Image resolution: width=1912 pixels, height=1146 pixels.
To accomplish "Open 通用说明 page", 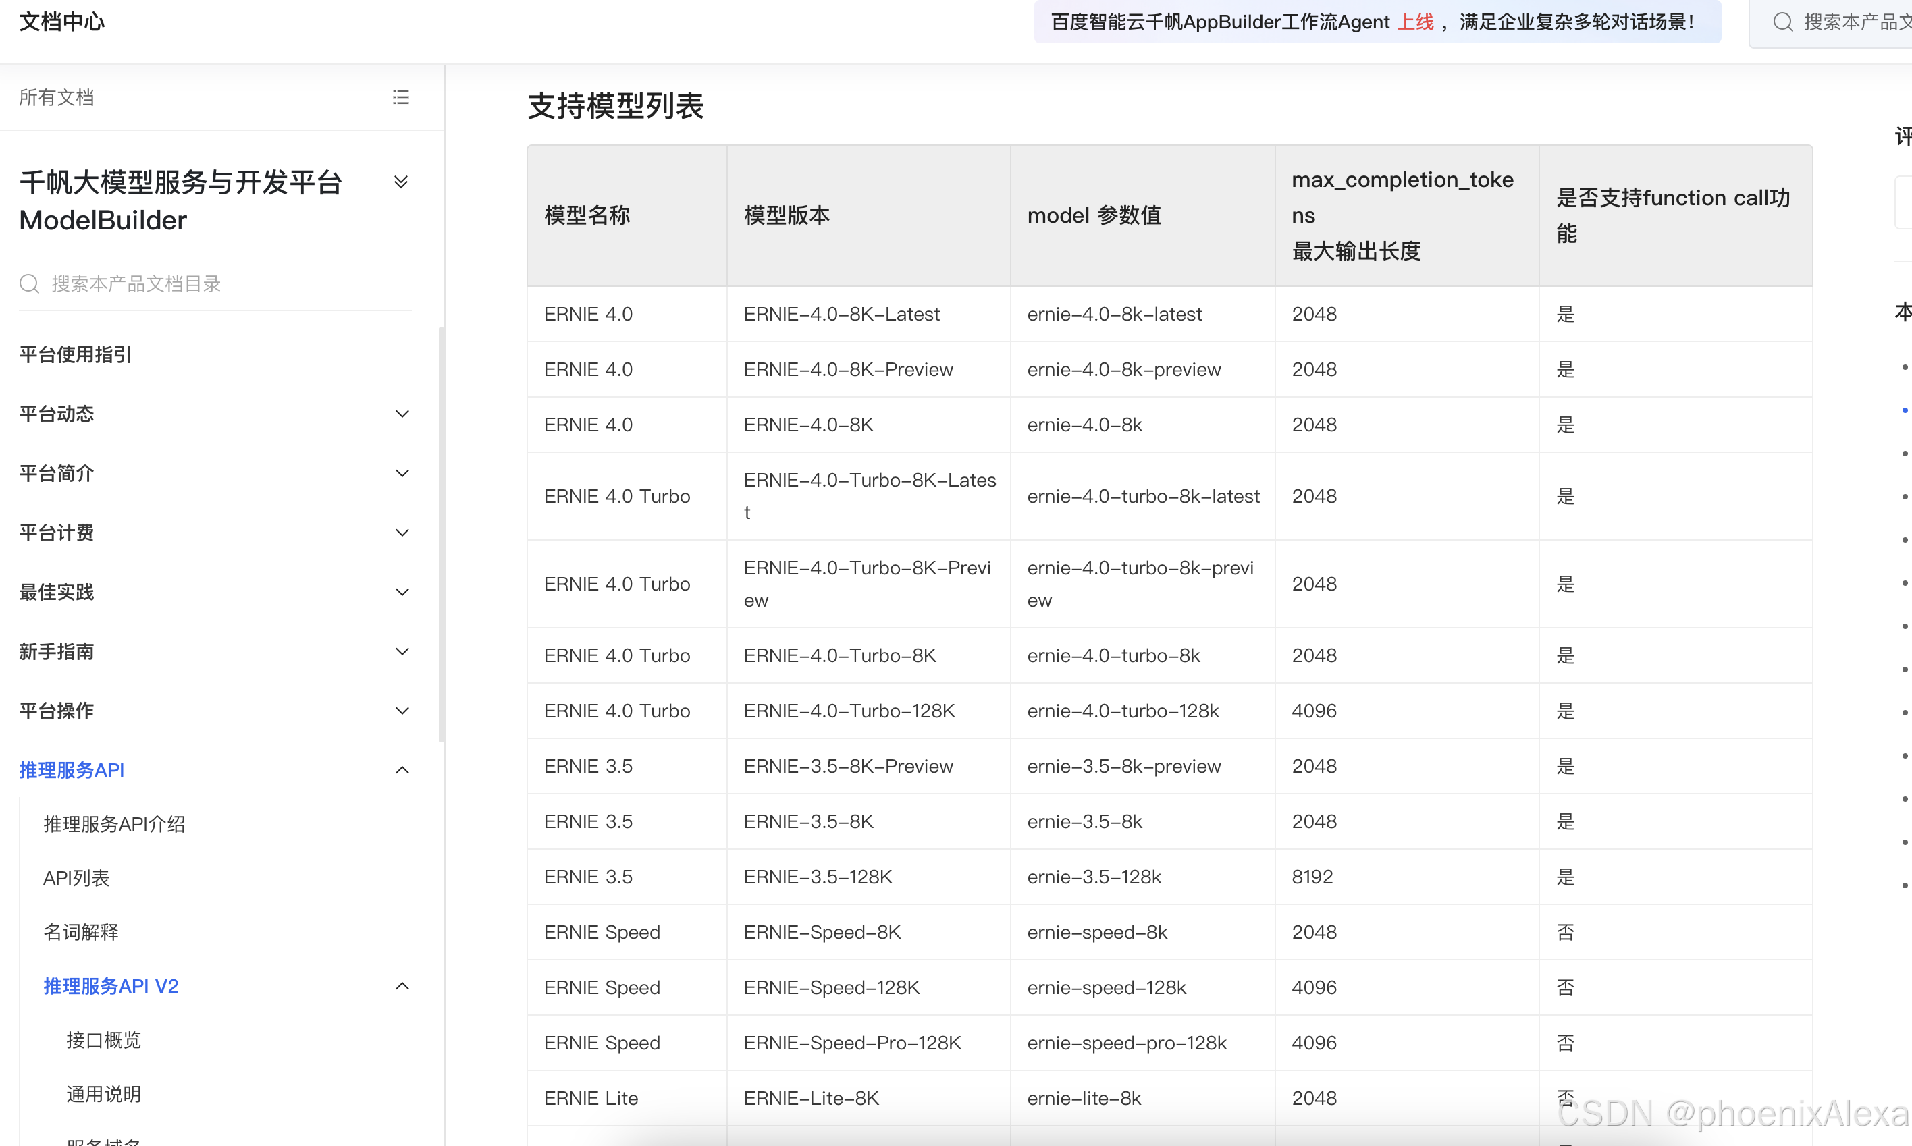I will pyautogui.click(x=103, y=1094).
